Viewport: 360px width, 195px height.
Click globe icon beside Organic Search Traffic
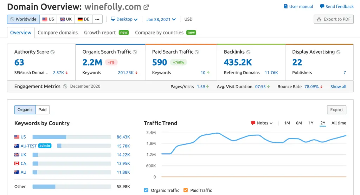click(135, 52)
